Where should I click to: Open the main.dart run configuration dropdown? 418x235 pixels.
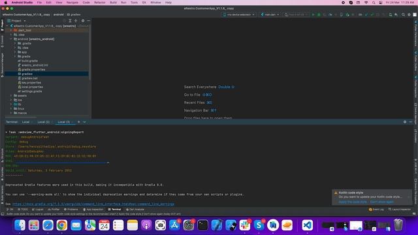click(x=270, y=14)
